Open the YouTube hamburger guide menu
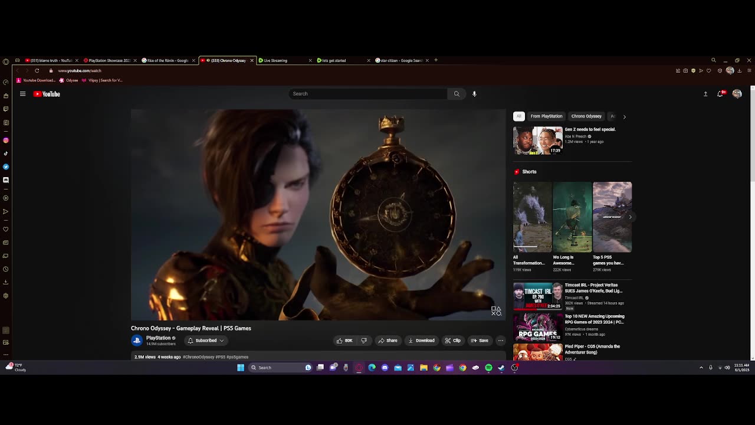The width and height of the screenshot is (755, 425). point(22,94)
